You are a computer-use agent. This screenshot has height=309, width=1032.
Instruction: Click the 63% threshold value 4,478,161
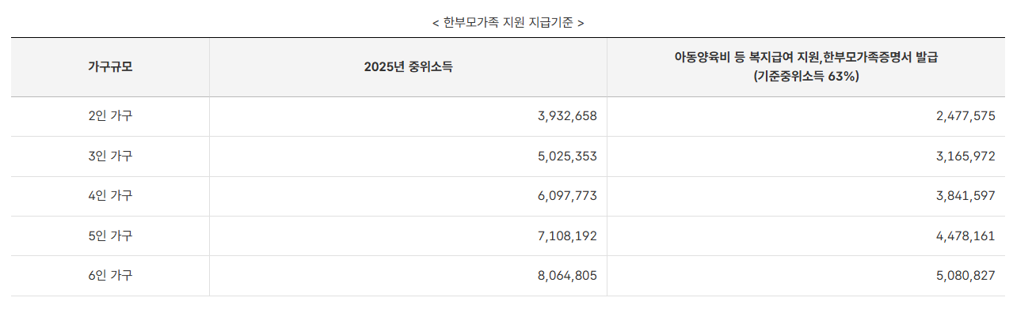(x=965, y=236)
